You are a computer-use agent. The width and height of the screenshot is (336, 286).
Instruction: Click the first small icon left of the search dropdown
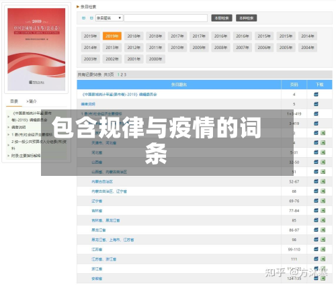click(84, 18)
